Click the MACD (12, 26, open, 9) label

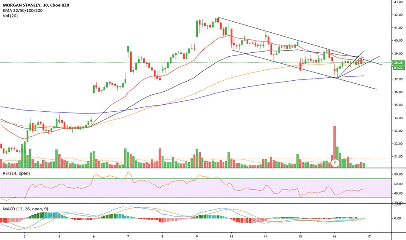tap(25, 209)
